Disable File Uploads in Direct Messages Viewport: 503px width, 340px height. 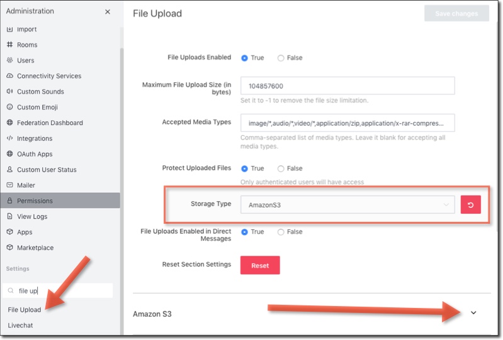click(x=281, y=232)
